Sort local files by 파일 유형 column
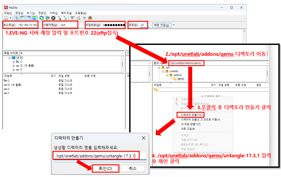281x177 pixels. tap(70, 76)
